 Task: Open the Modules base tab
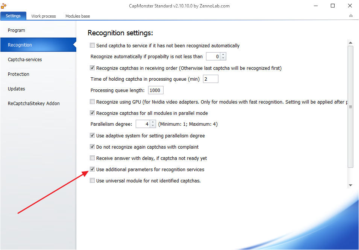pos(77,16)
